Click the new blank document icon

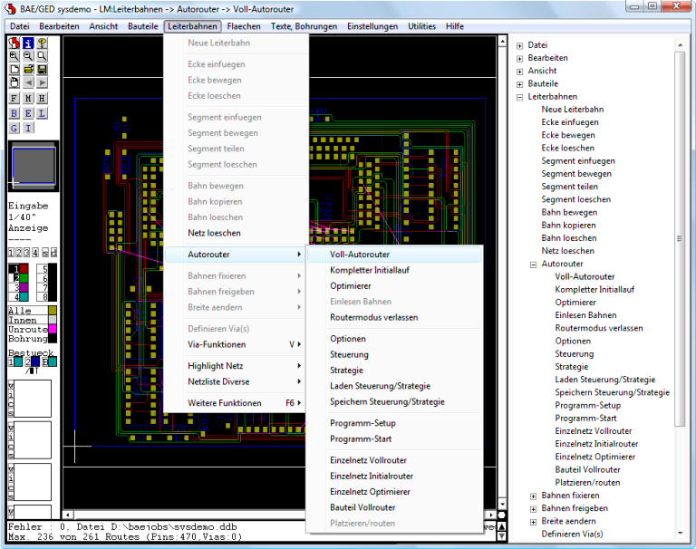point(14,69)
